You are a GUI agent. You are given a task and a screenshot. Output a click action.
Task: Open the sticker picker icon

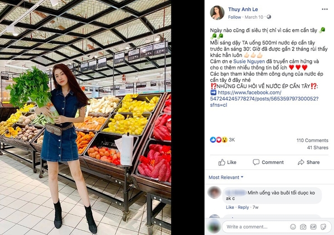pyautogui.click(x=323, y=227)
